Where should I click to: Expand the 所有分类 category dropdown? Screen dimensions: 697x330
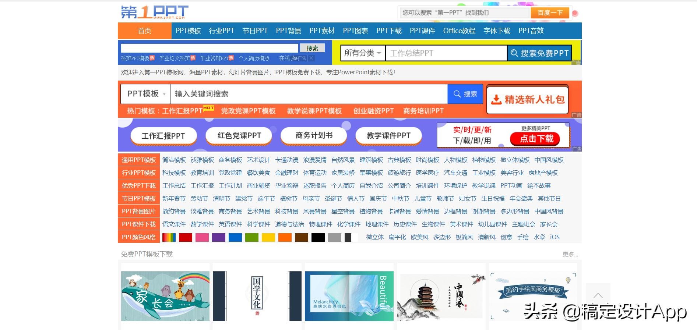pyautogui.click(x=363, y=53)
